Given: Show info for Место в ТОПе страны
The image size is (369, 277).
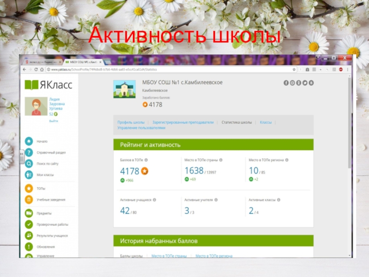Looking at the screenshot, I should [221, 160].
